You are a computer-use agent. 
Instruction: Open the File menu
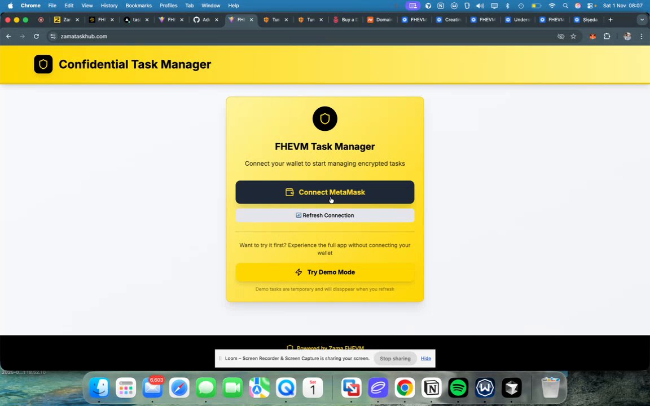[52, 6]
